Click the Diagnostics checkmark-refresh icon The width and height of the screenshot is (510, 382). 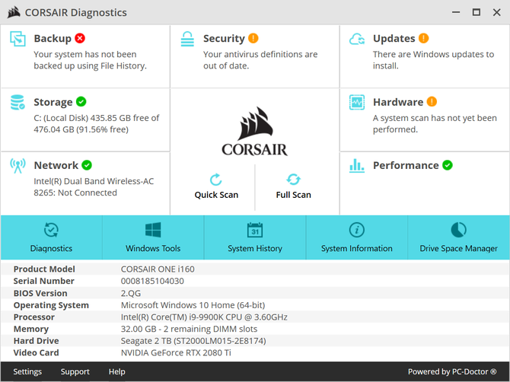tap(51, 230)
